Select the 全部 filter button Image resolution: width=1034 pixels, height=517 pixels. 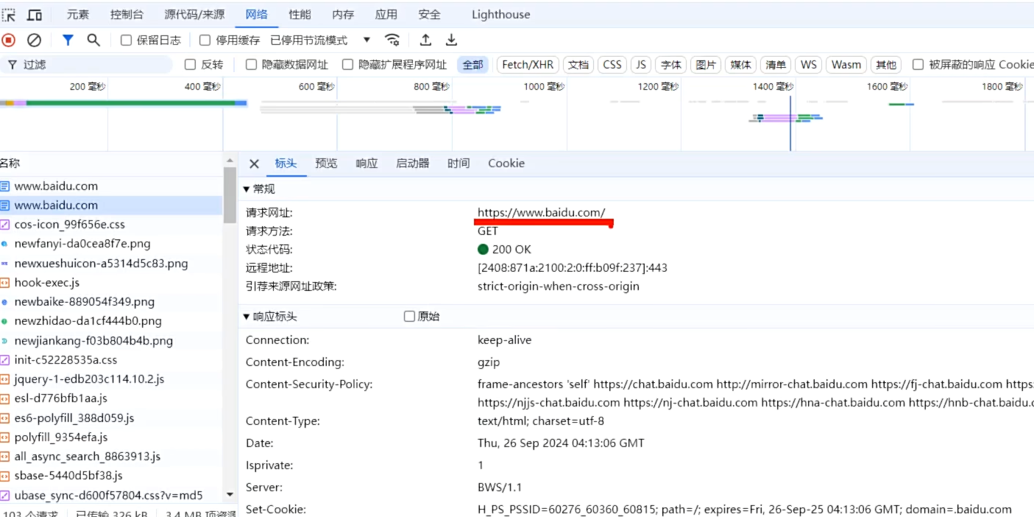472,65
